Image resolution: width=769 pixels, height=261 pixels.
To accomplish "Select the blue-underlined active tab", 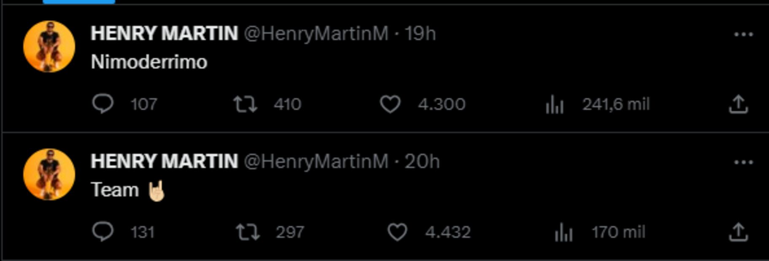I will coord(79,2).
